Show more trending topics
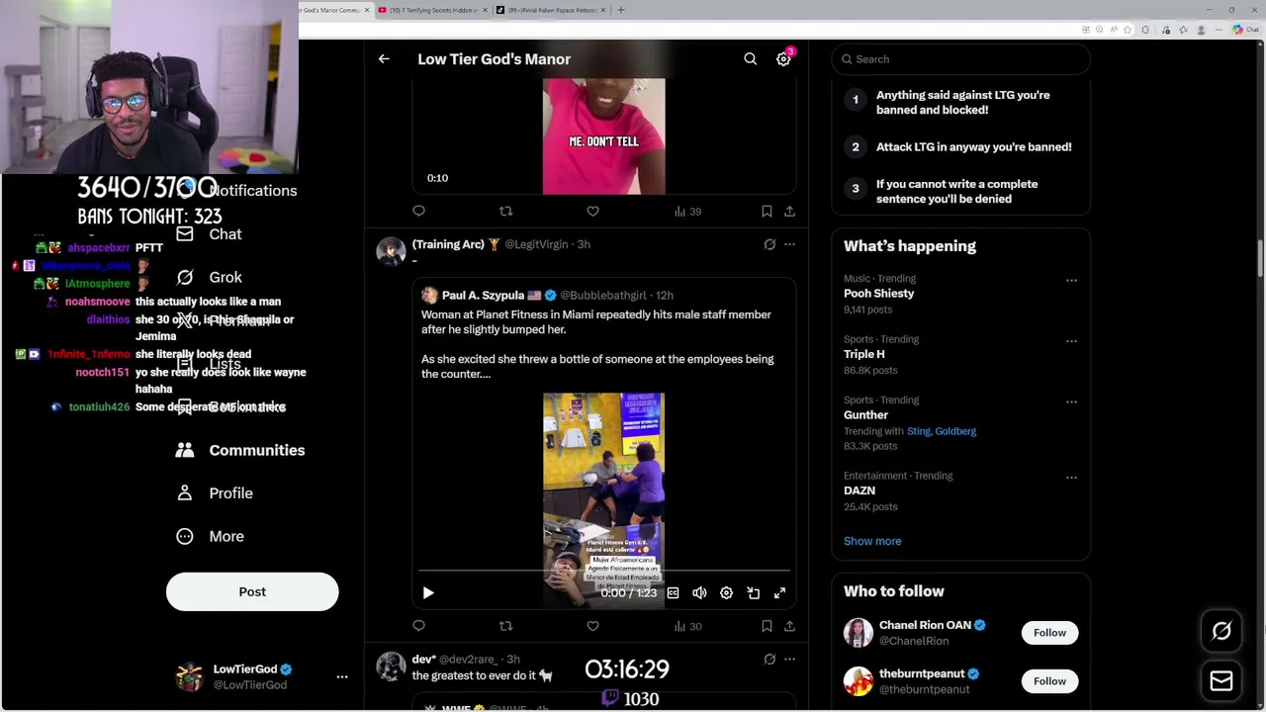The image size is (1266, 712). (872, 541)
